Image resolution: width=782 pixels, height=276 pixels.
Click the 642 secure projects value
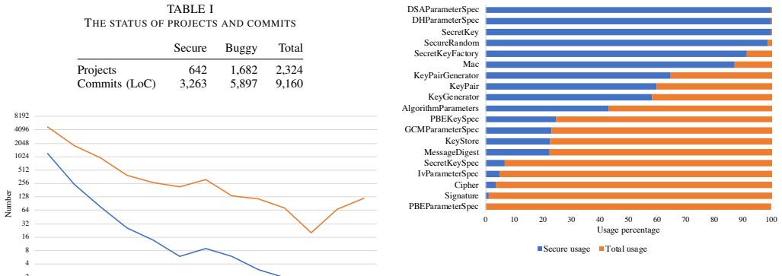[197, 70]
